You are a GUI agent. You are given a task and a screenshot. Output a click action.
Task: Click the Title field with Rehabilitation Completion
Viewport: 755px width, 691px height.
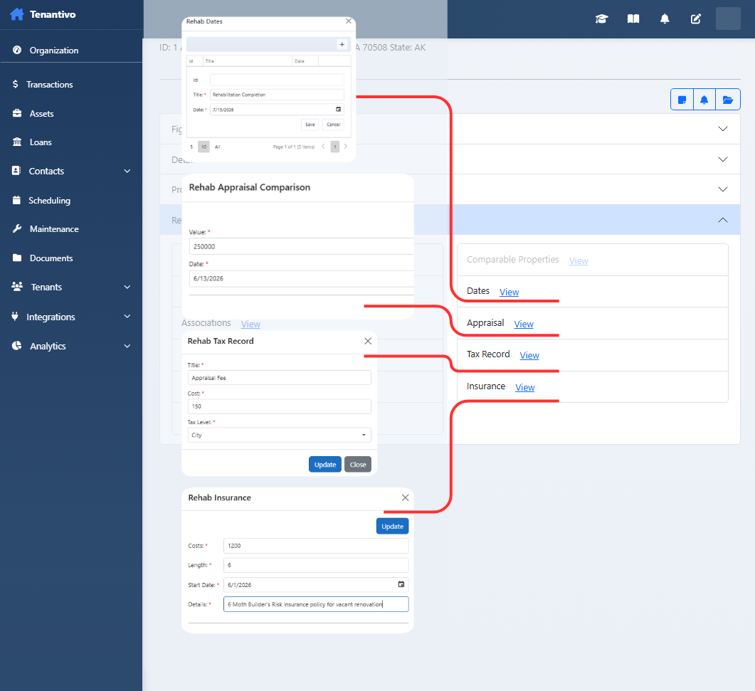click(277, 95)
